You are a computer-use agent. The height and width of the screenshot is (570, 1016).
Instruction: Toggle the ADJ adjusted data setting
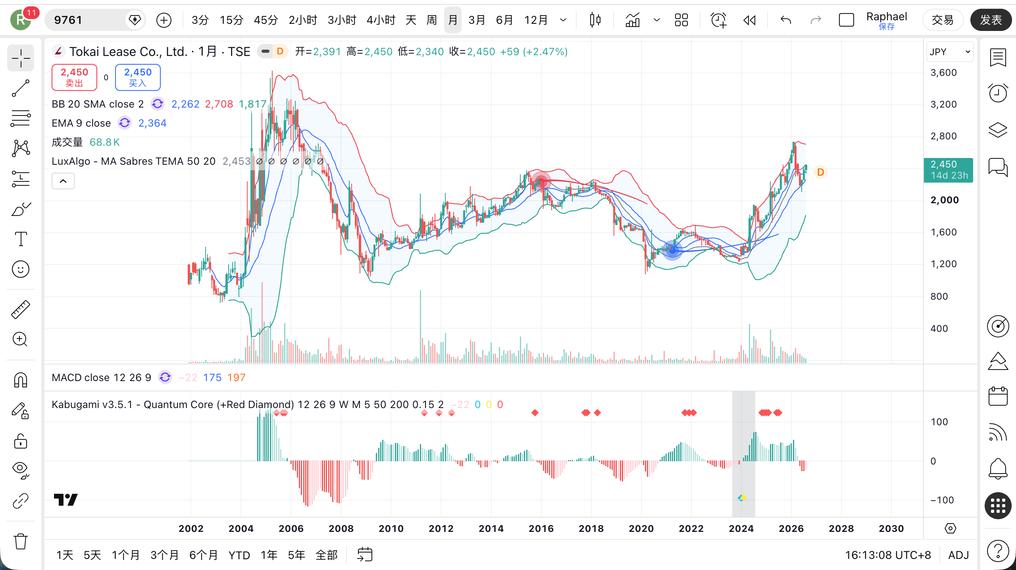pos(958,555)
